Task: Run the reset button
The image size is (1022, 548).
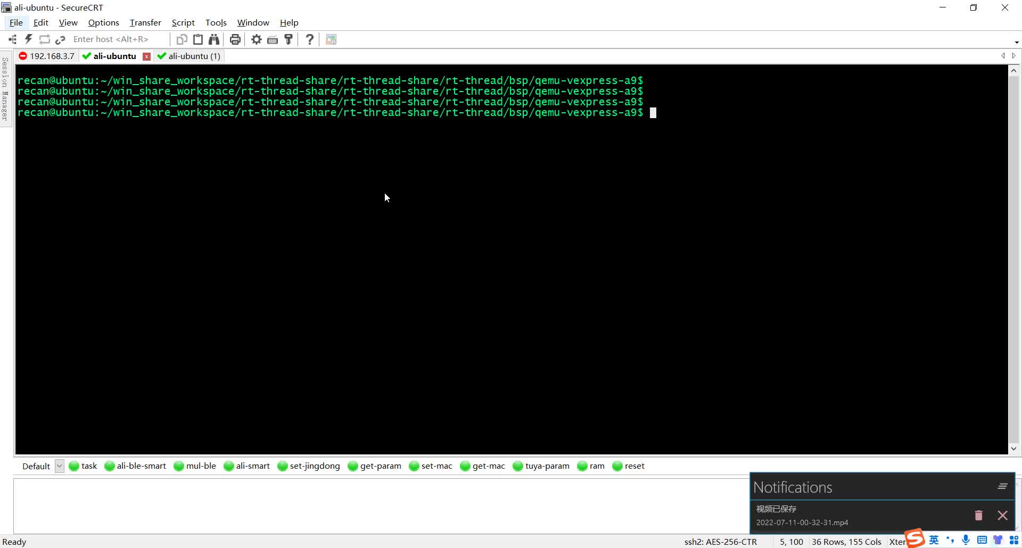Action: click(629, 466)
